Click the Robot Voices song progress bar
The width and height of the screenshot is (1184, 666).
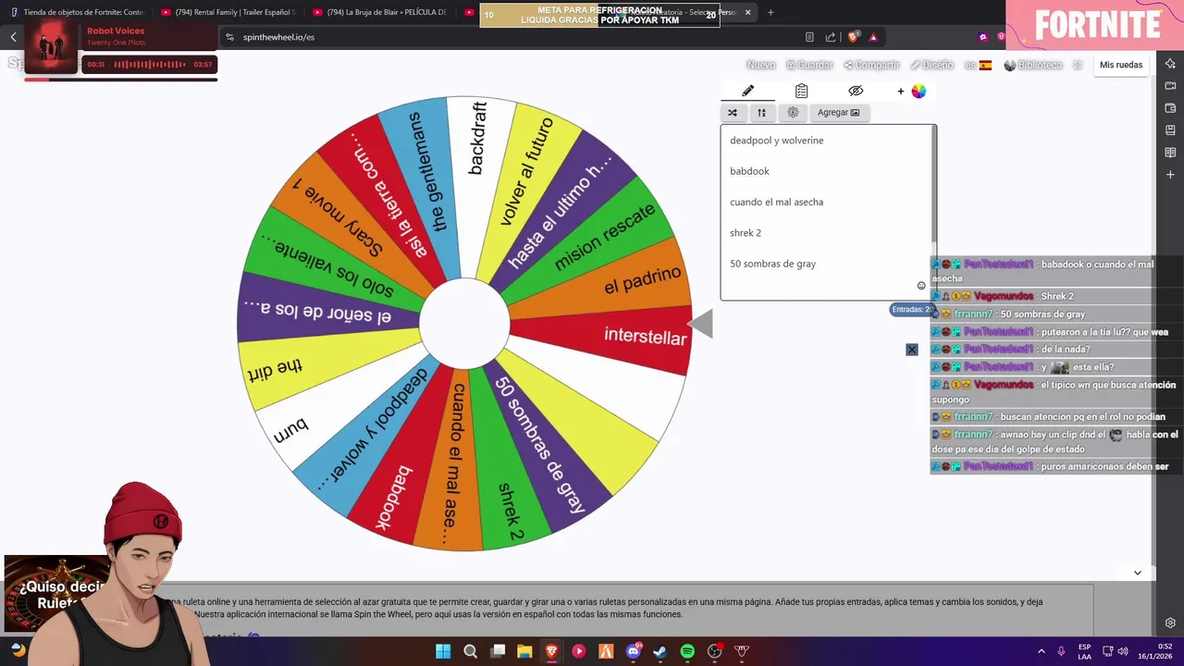(120, 80)
